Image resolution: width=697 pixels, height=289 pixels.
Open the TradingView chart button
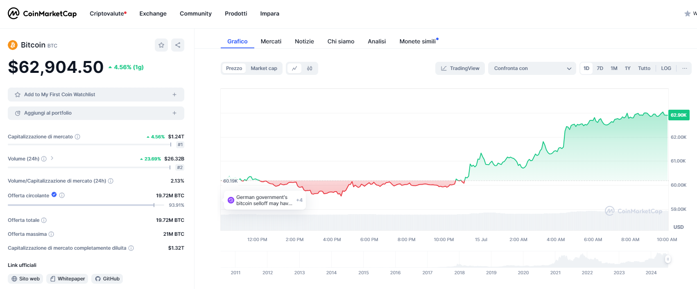tap(460, 68)
